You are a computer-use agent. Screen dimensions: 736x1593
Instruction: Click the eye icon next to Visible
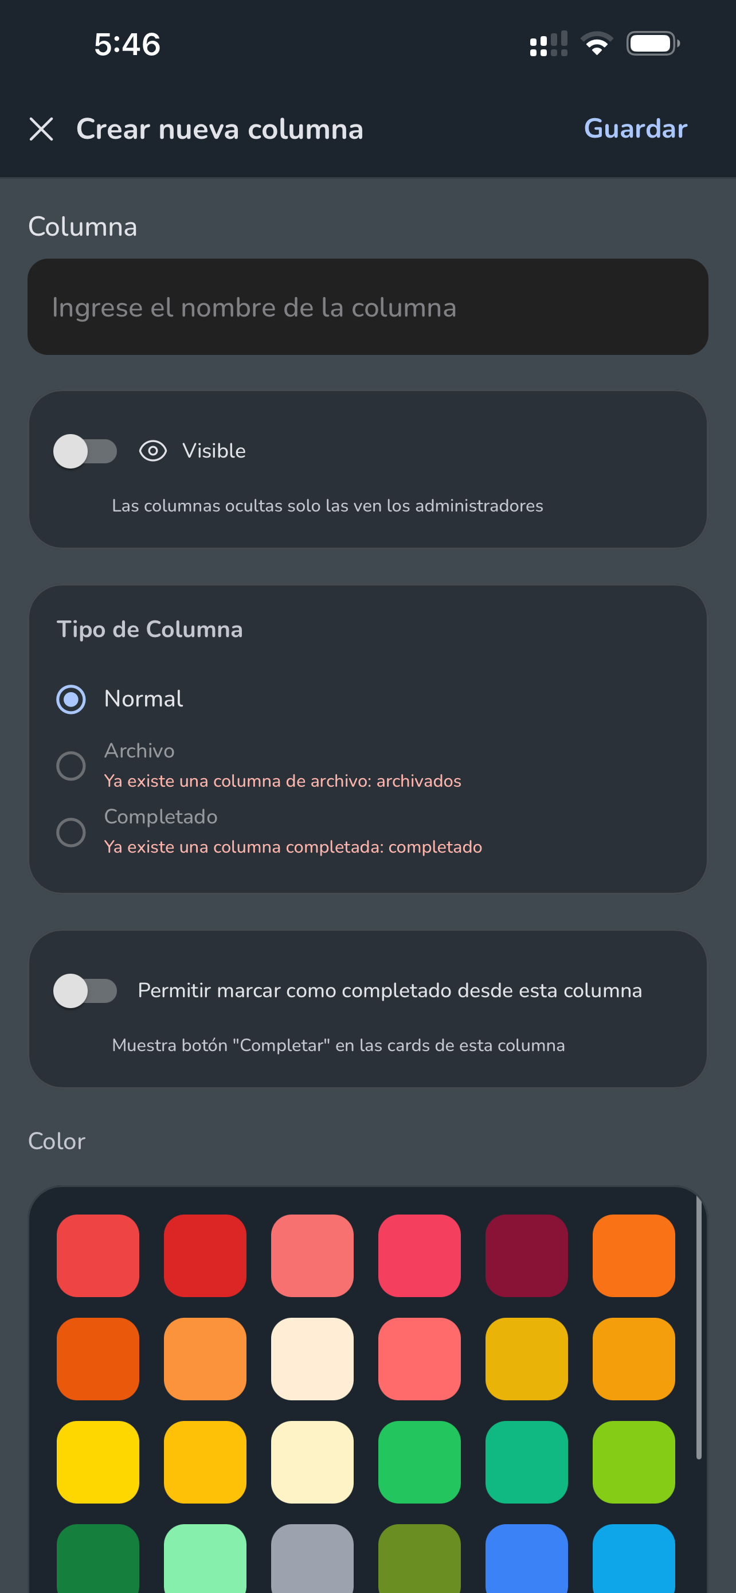(x=152, y=451)
